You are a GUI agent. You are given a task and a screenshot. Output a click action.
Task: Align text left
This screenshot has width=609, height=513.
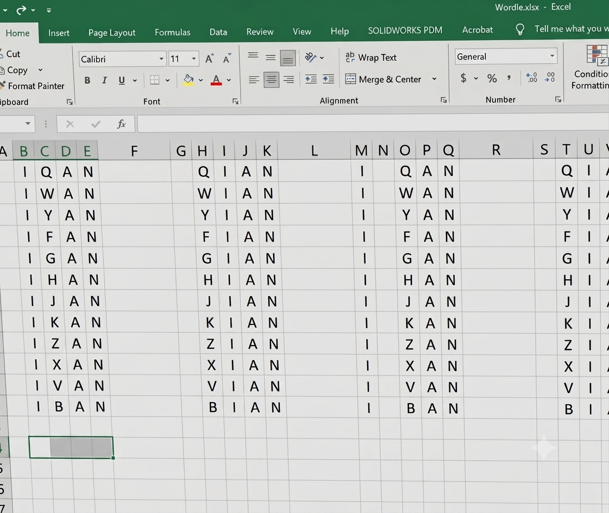pyautogui.click(x=254, y=80)
